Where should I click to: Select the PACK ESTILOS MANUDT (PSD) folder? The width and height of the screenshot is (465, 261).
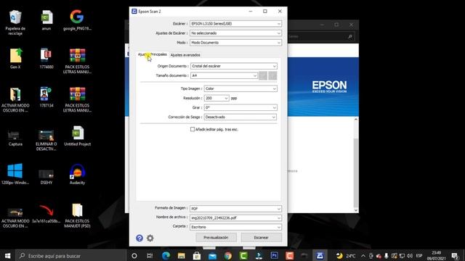coord(77,215)
